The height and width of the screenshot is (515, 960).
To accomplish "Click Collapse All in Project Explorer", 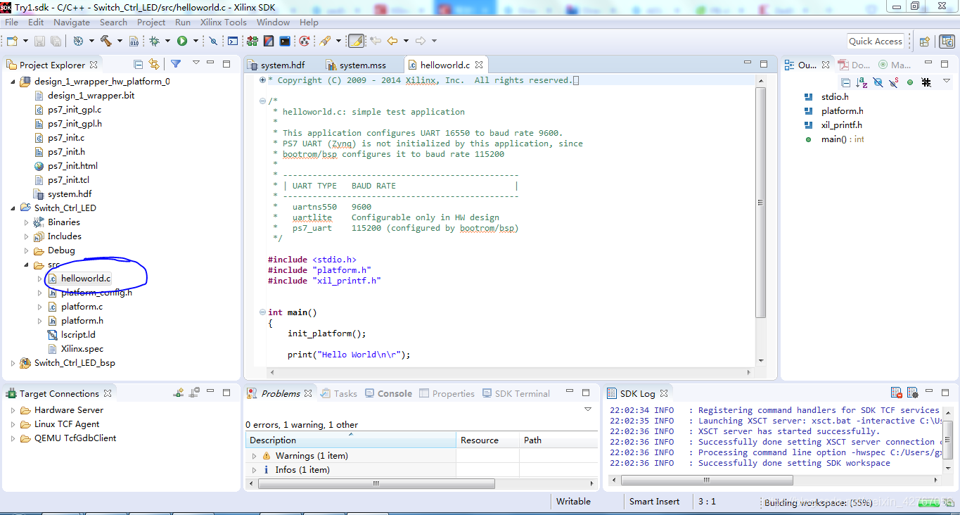I will click(139, 64).
